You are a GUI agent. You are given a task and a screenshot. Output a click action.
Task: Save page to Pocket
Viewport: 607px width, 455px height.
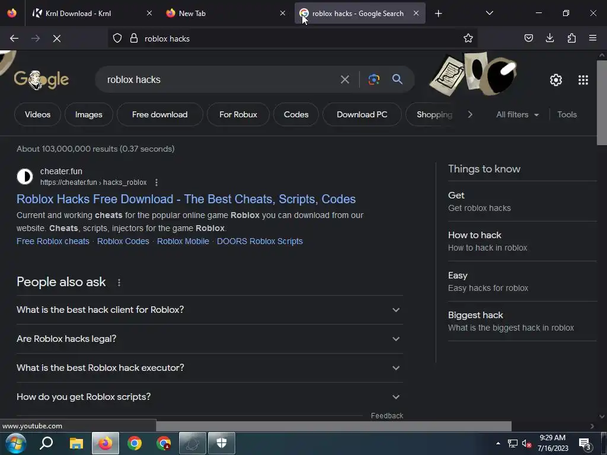[x=529, y=39]
